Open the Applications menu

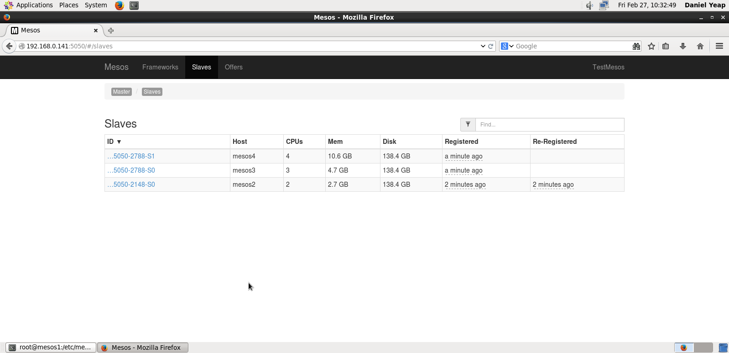35,5
